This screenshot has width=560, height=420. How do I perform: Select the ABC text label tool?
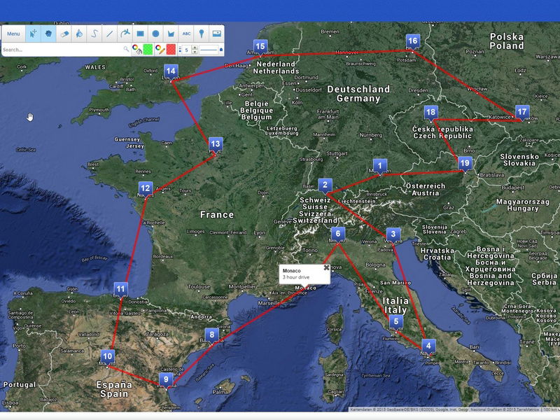coord(186,34)
